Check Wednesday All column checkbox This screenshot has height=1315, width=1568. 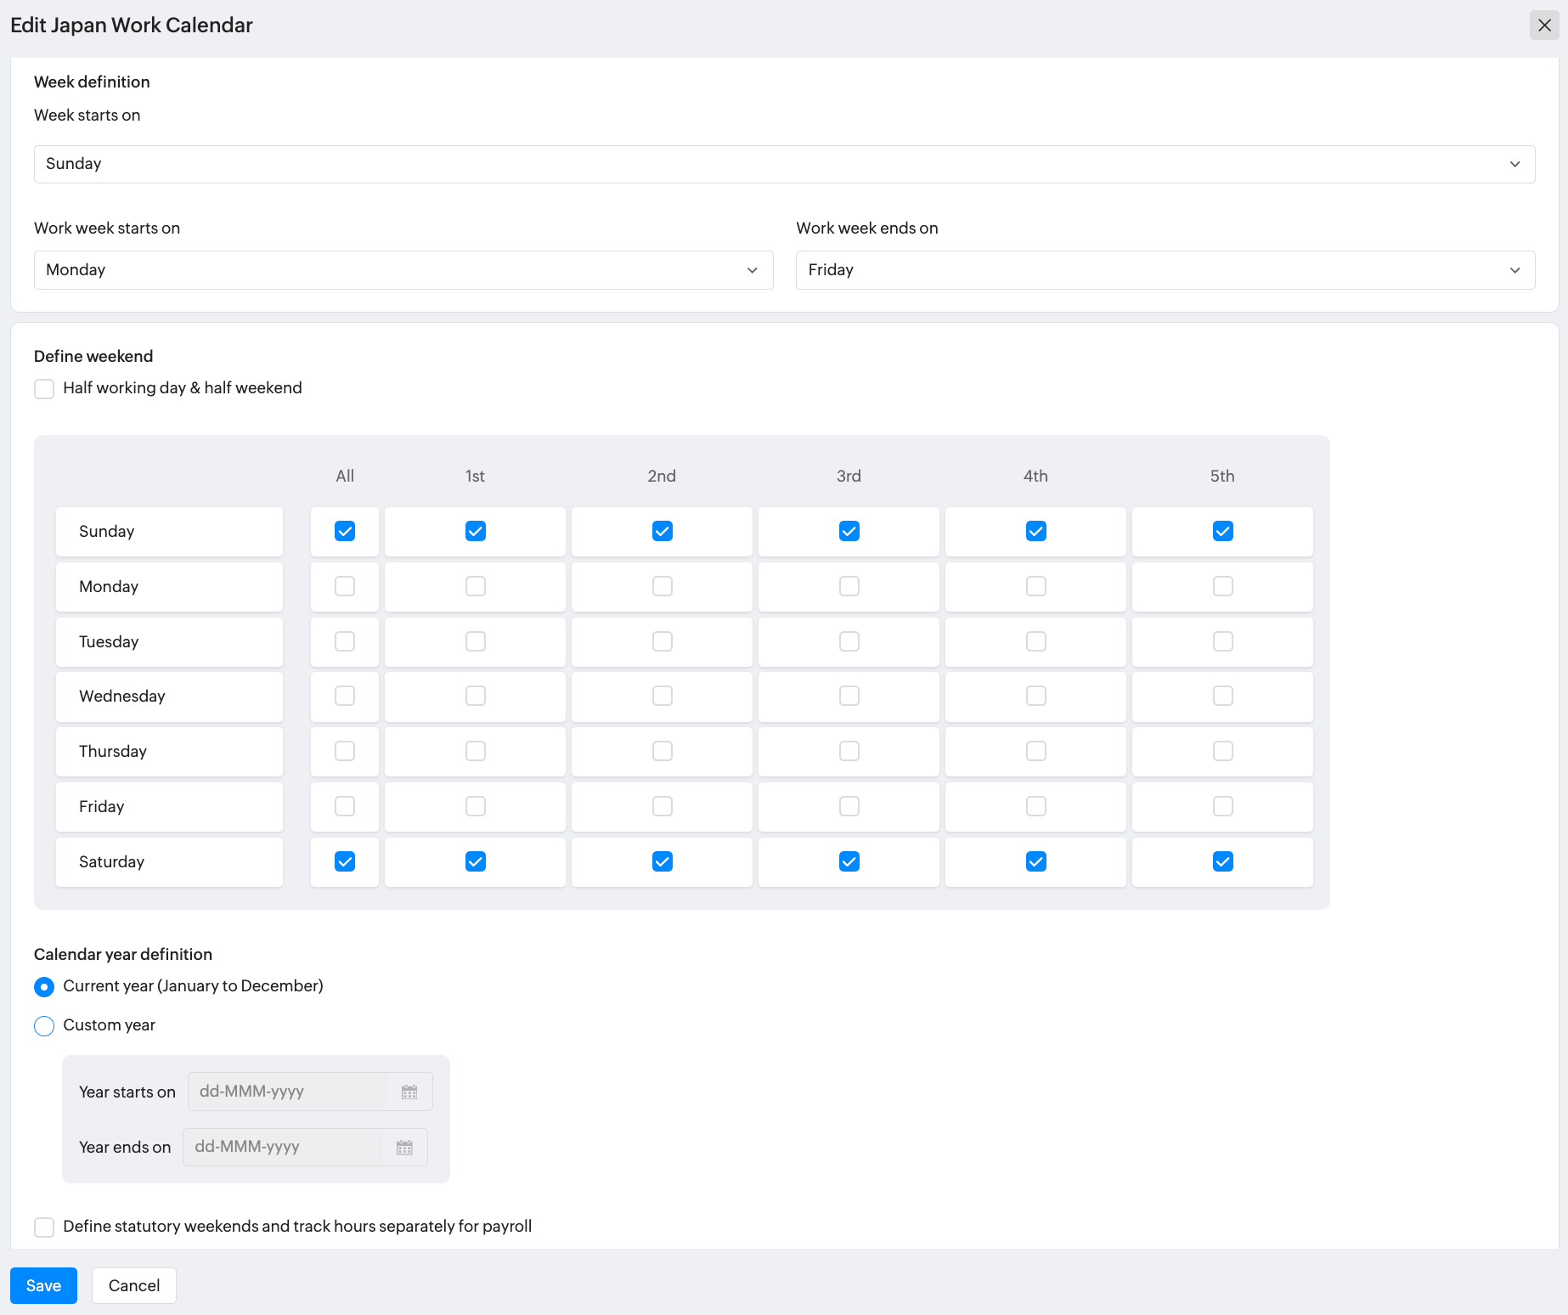click(x=345, y=696)
